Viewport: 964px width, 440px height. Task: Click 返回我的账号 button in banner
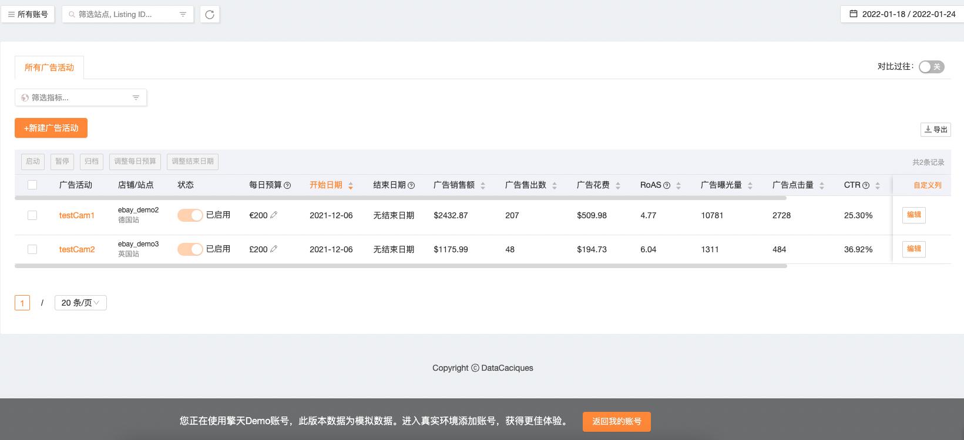click(x=617, y=421)
